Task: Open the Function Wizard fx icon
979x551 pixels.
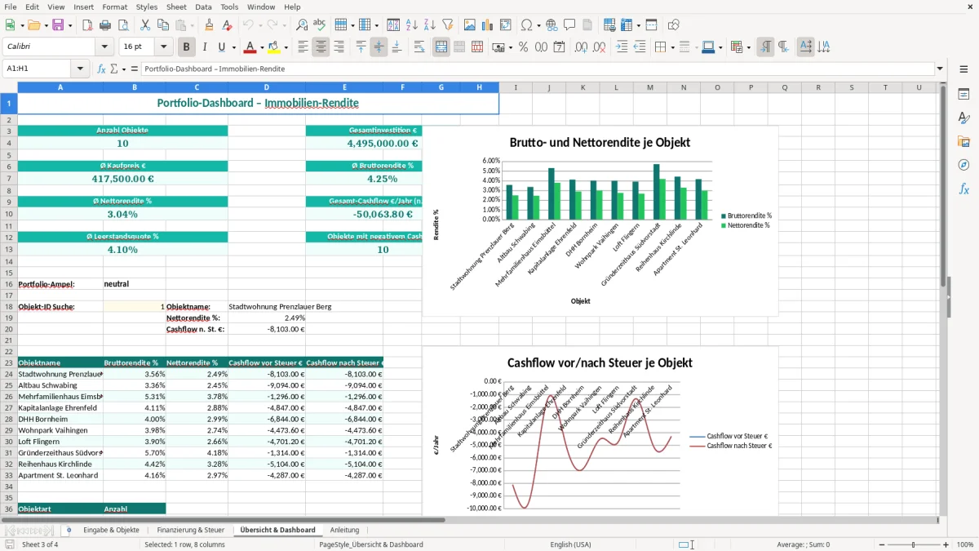Action: click(x=102, y=69)
